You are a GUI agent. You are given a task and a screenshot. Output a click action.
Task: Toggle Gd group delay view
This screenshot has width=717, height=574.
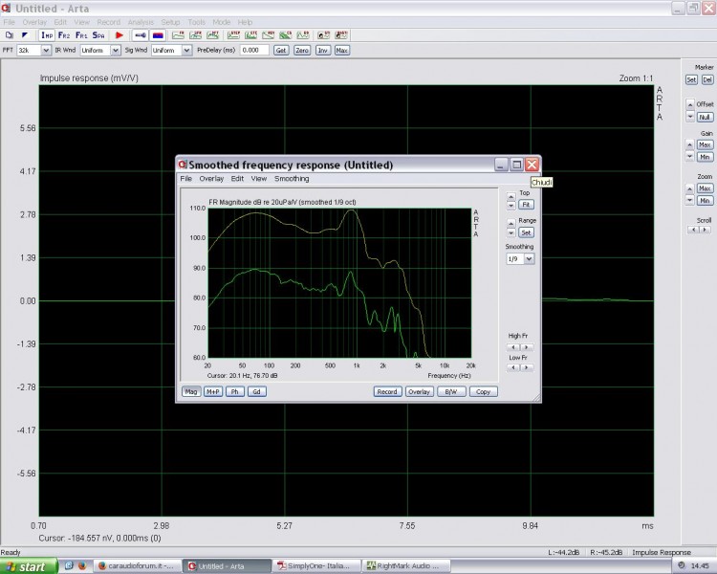tap(257, 392)
